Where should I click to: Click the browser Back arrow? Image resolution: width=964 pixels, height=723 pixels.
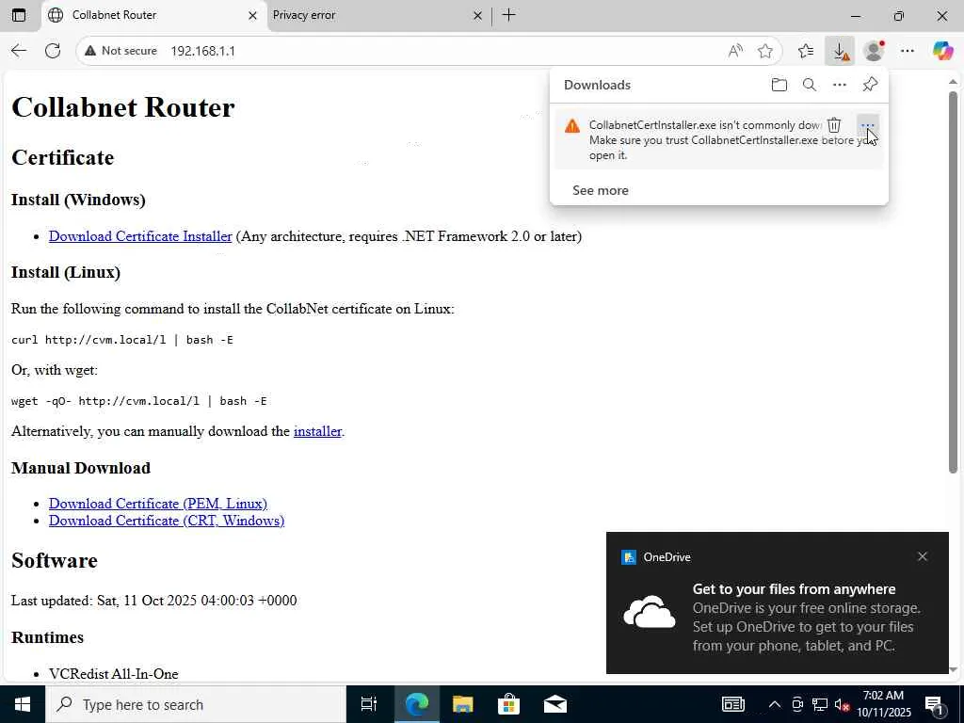click(19, 51)
